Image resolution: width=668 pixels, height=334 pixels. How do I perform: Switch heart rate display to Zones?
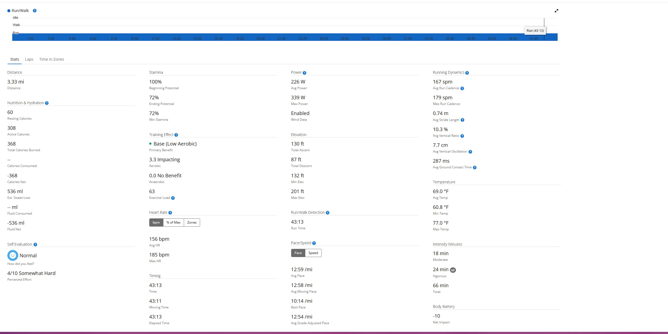[x=192, y=222]
